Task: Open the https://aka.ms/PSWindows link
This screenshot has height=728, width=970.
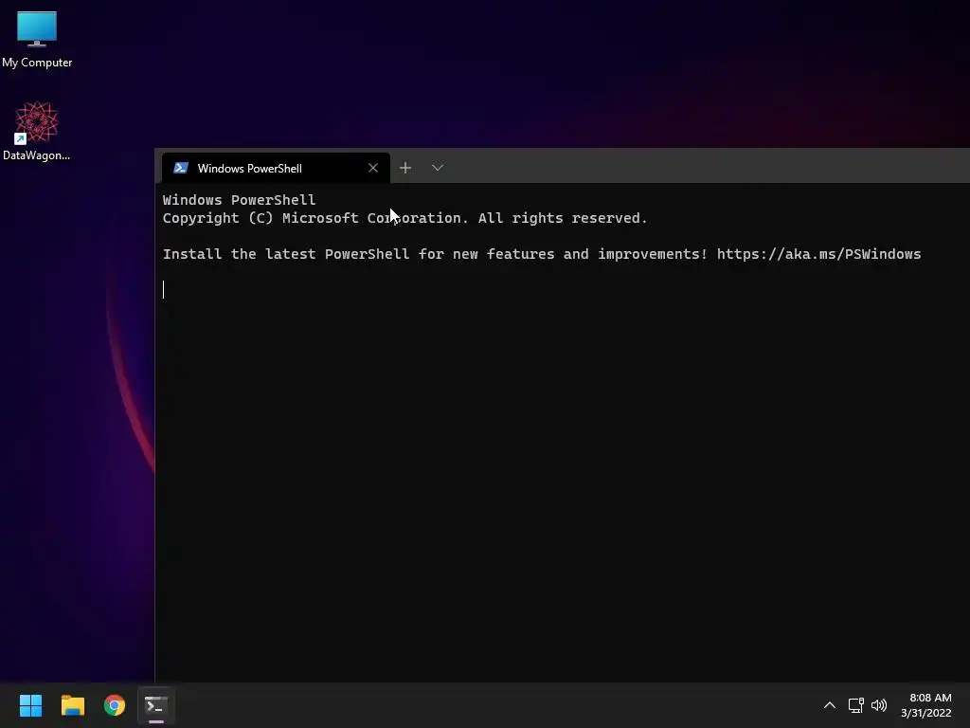Action: click(818, 254)
